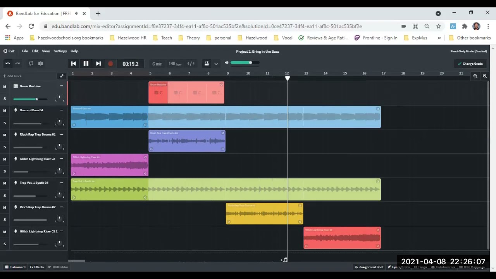This screenshot has height=279, width=496.
Task: Open the File menu
Action: [25, 51]
